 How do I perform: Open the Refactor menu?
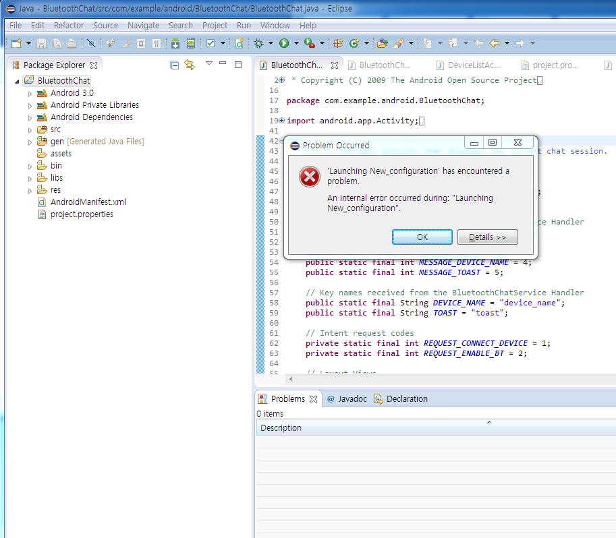[69, 26]
